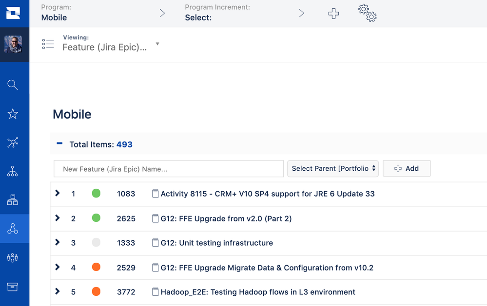The image size is (487, 306).
Task: Select the Favorites star icon in sidebar
Action: [x=14, y=113]
